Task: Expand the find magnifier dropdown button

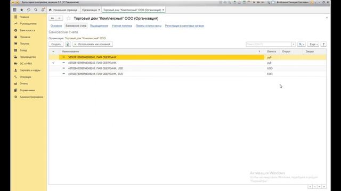Action: (302, 44)
